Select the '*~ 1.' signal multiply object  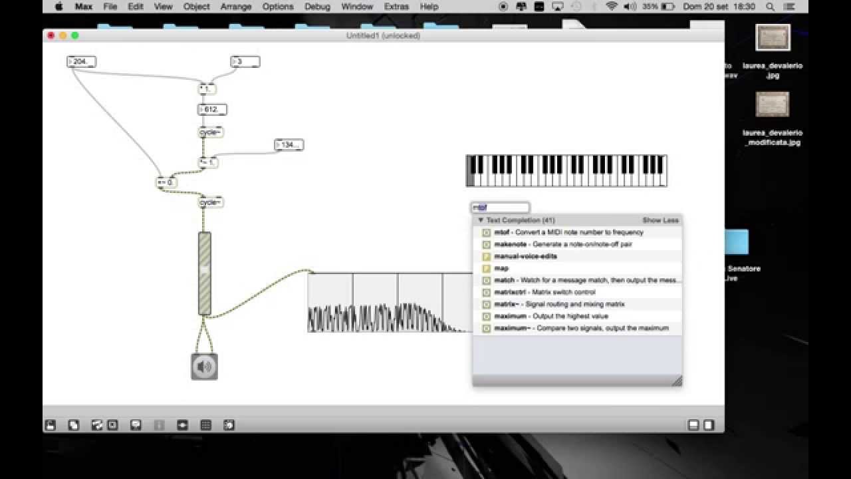click(209, 162)
